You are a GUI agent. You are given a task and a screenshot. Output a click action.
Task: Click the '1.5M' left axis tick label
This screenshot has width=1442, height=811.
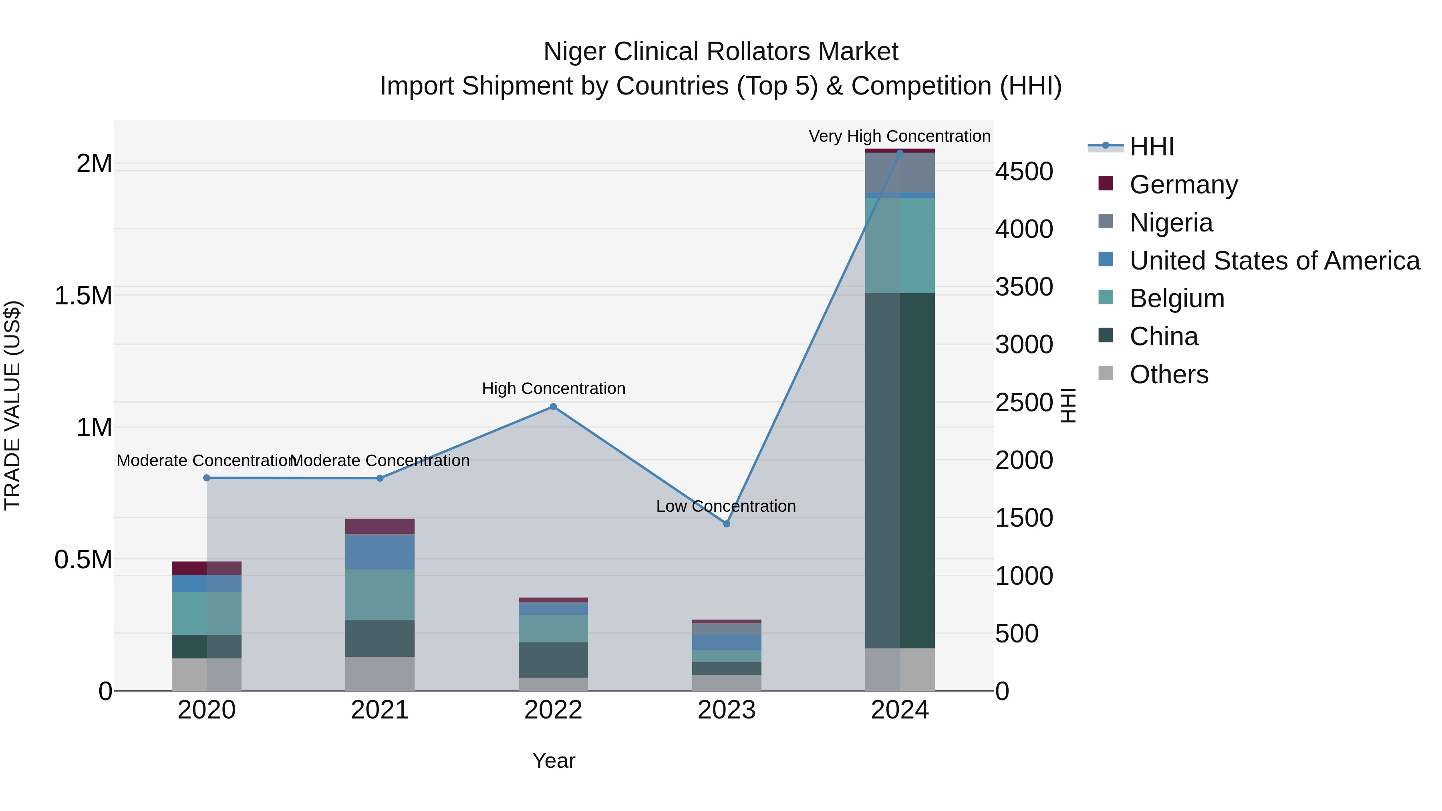click(83, 296)
